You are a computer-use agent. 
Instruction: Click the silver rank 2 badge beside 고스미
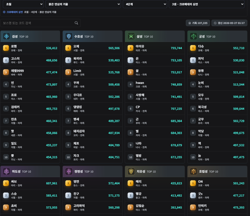(6, 60)
